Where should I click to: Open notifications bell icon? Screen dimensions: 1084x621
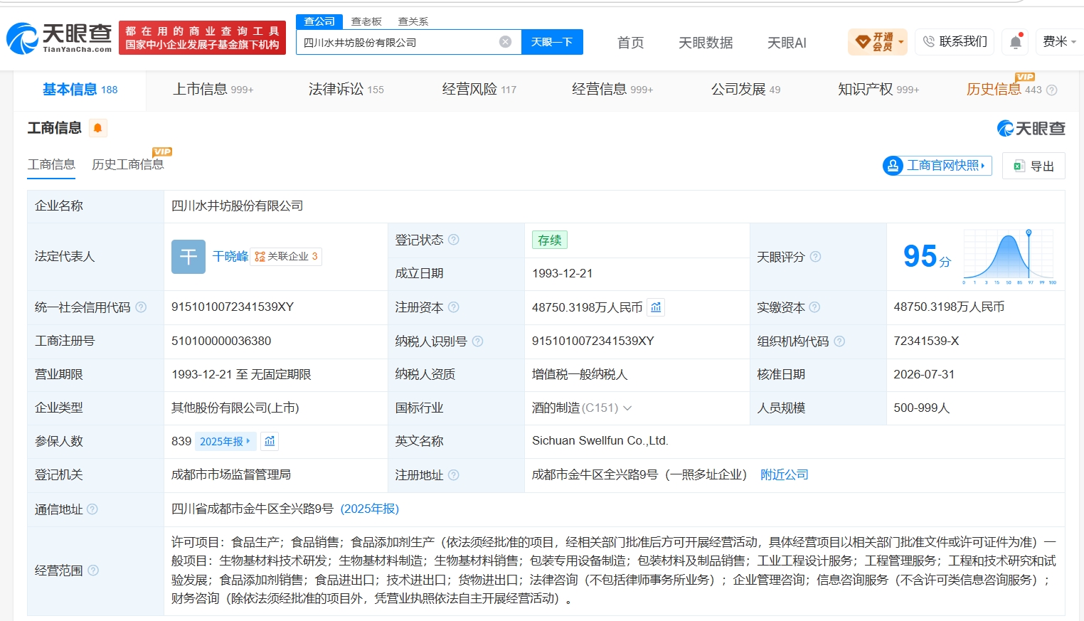tap(1016, 42)
